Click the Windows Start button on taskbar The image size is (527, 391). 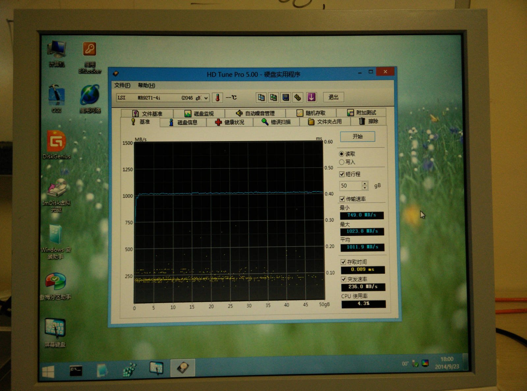tap(48, 372)
